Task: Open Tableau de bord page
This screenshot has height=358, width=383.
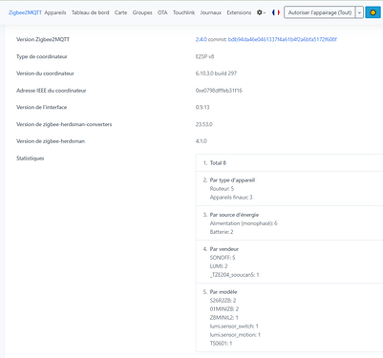Action: (91, 12)
